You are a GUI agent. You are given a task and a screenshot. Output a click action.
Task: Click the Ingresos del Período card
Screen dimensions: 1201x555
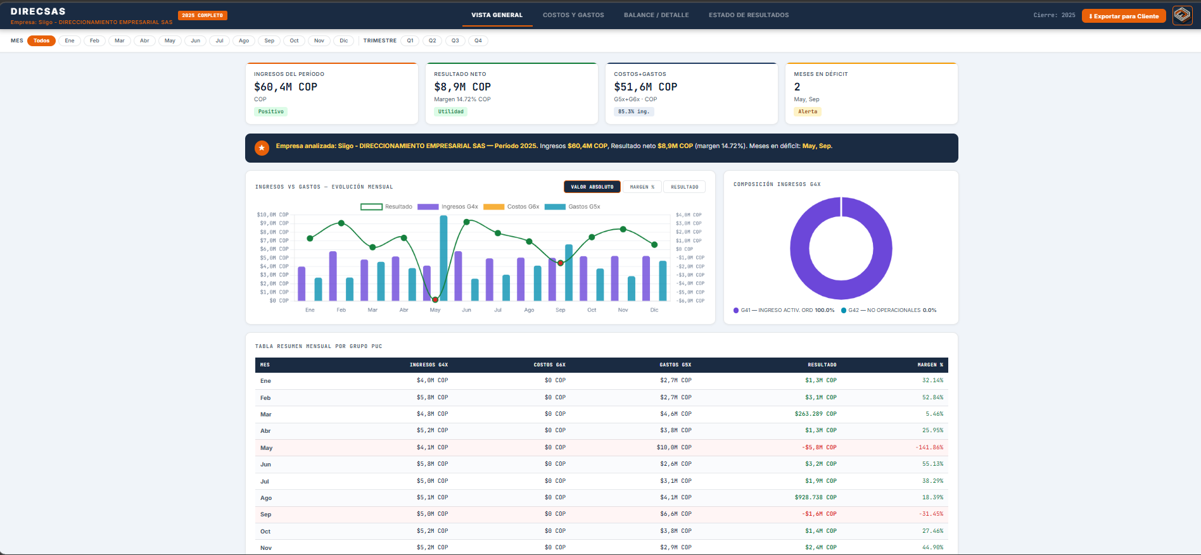click(332, 93)
